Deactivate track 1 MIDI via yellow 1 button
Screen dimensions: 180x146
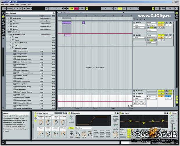161,23
